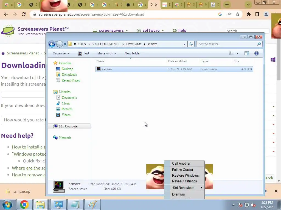
Task: Open File Explorer taskbar icon
Action: click(x=40, y=205)
